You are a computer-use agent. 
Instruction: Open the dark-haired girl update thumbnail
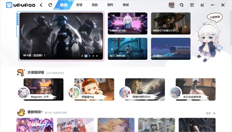[197, 125]
